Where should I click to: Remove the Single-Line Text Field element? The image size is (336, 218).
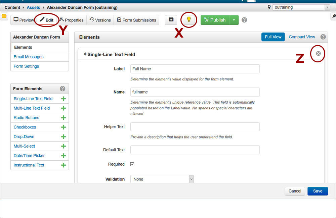coord(318,53)
